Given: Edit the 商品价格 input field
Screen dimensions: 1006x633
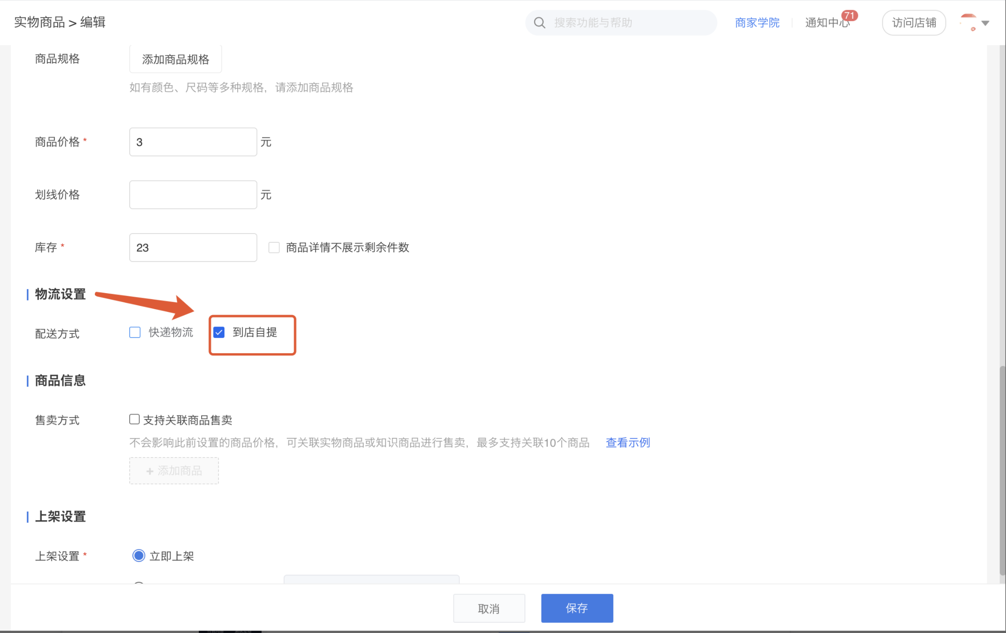Looking at the screenshot, I should coord(193,142).
